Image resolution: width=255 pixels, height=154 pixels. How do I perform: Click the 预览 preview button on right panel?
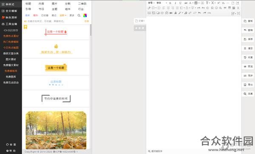click(248, 66)
